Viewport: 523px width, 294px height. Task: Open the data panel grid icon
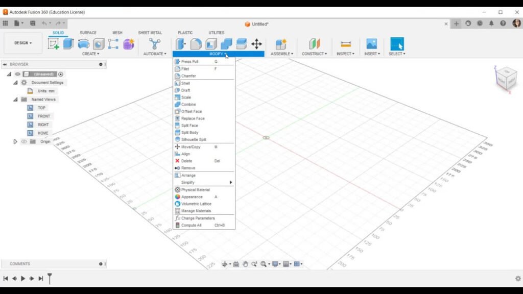click(5, 23)
